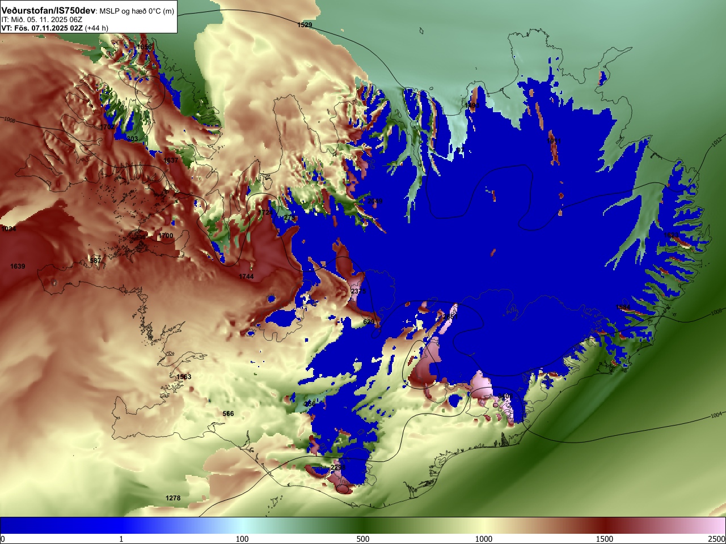Click the '(+44 h)' forecast offset text

96,28
